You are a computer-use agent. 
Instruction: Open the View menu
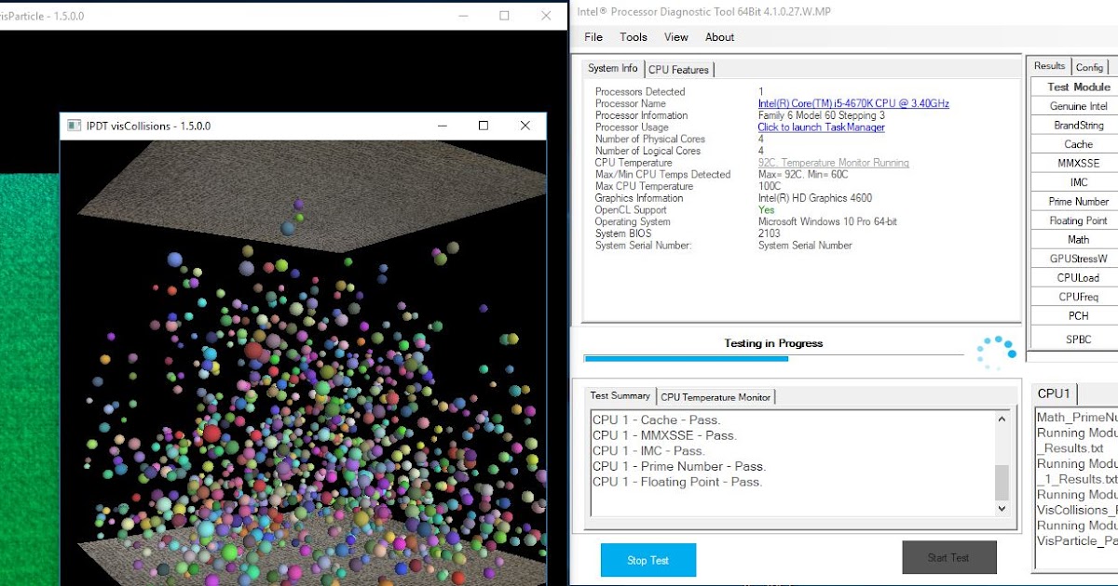coord(675,37)
